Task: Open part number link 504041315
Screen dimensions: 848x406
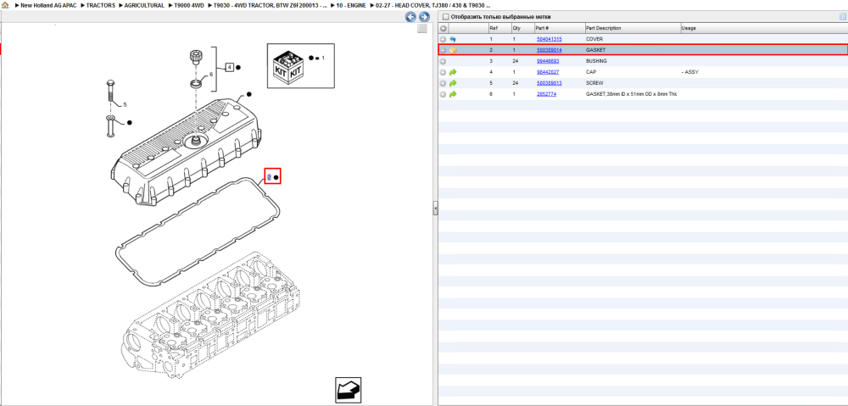Action: click(x=549, y=40)
